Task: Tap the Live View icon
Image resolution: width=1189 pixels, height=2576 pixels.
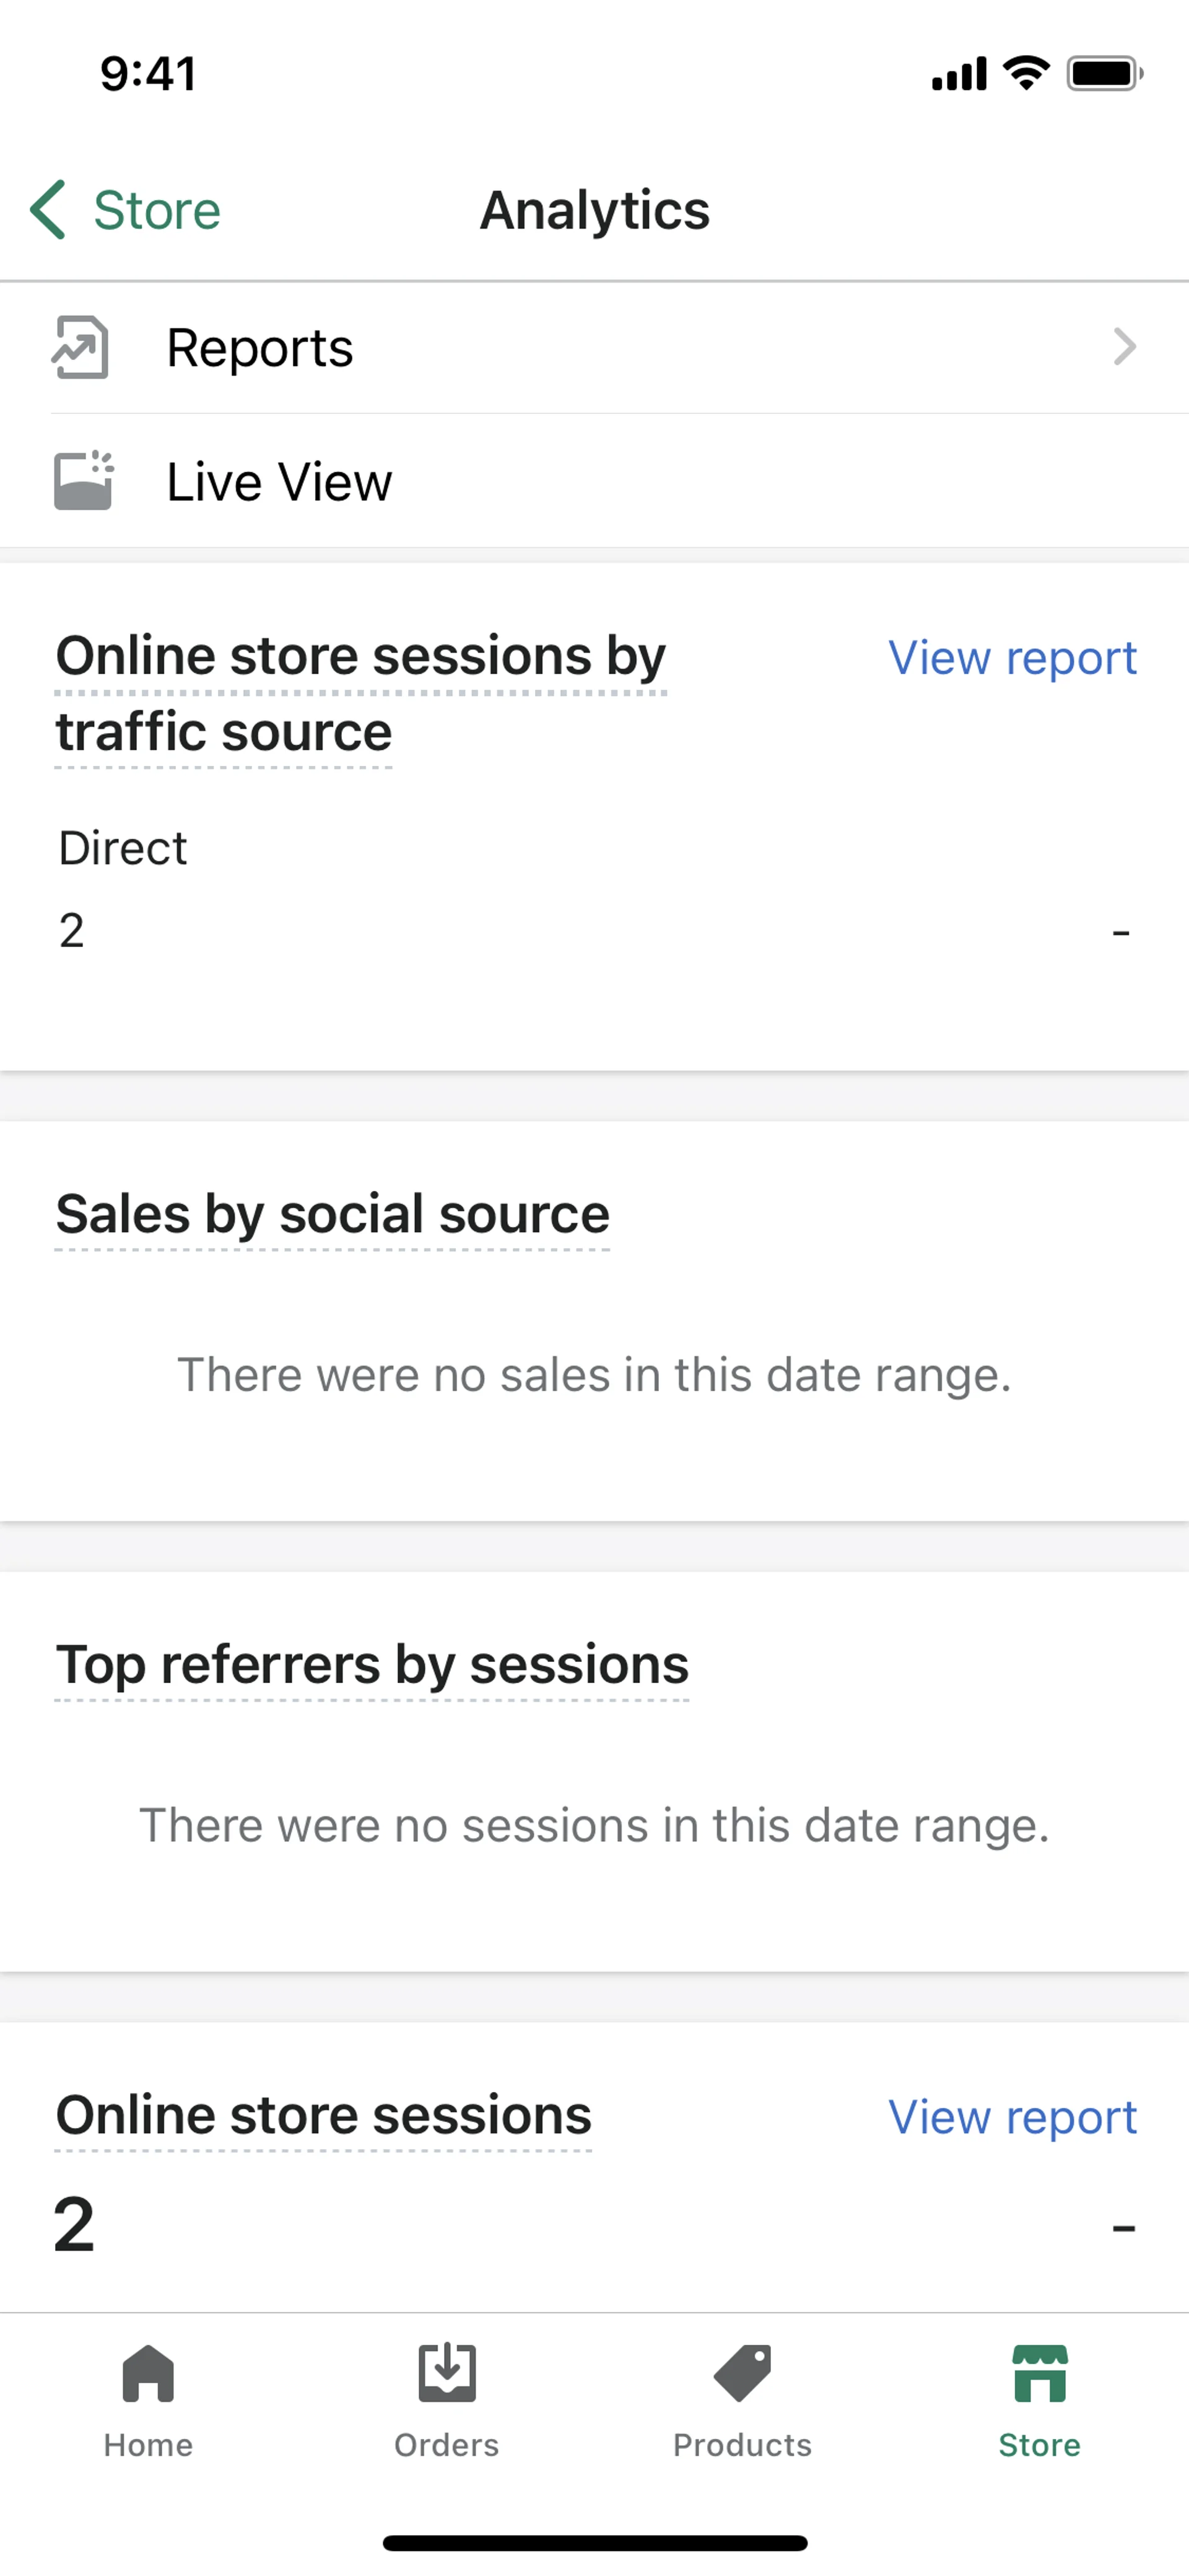Action: (83, 481)
